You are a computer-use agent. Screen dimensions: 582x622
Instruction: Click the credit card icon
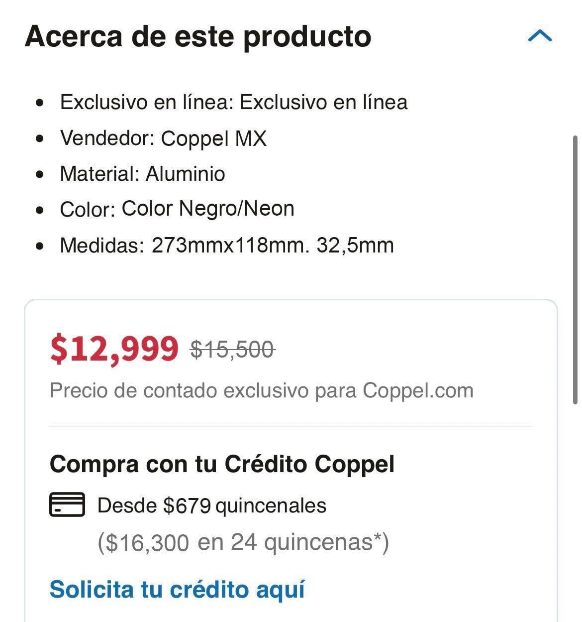point(67,504)
